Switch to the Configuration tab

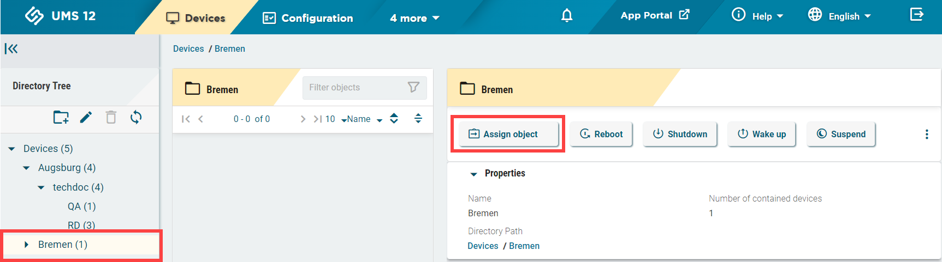[x=308, y=18]
